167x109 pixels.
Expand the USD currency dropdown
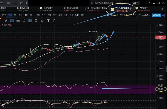136,3
